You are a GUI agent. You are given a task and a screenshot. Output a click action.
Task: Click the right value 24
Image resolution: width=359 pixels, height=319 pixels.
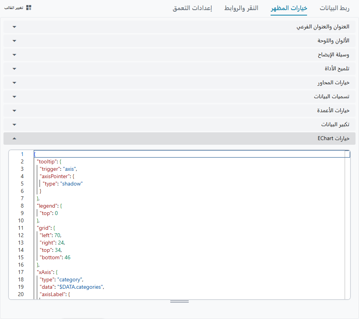(x=61, y=243)
